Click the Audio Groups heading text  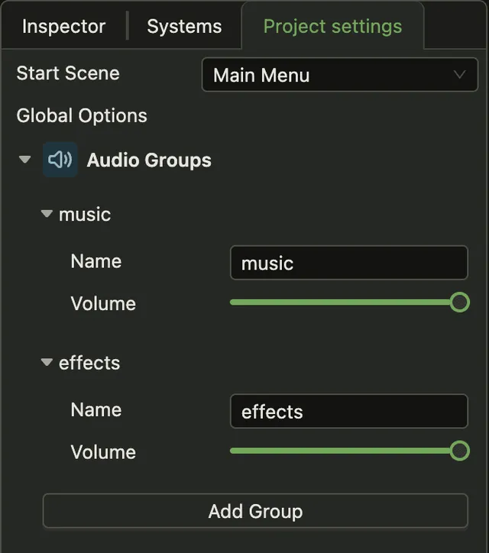(149, 160)
